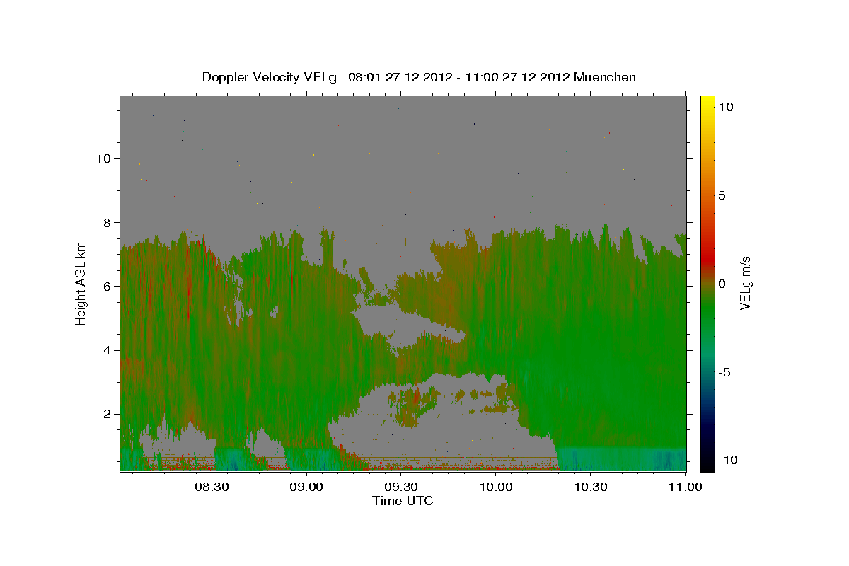This screenshot has width=849, height=566.
Task: Click the colorbar value '-10'
Action: [x=727, y=460]
